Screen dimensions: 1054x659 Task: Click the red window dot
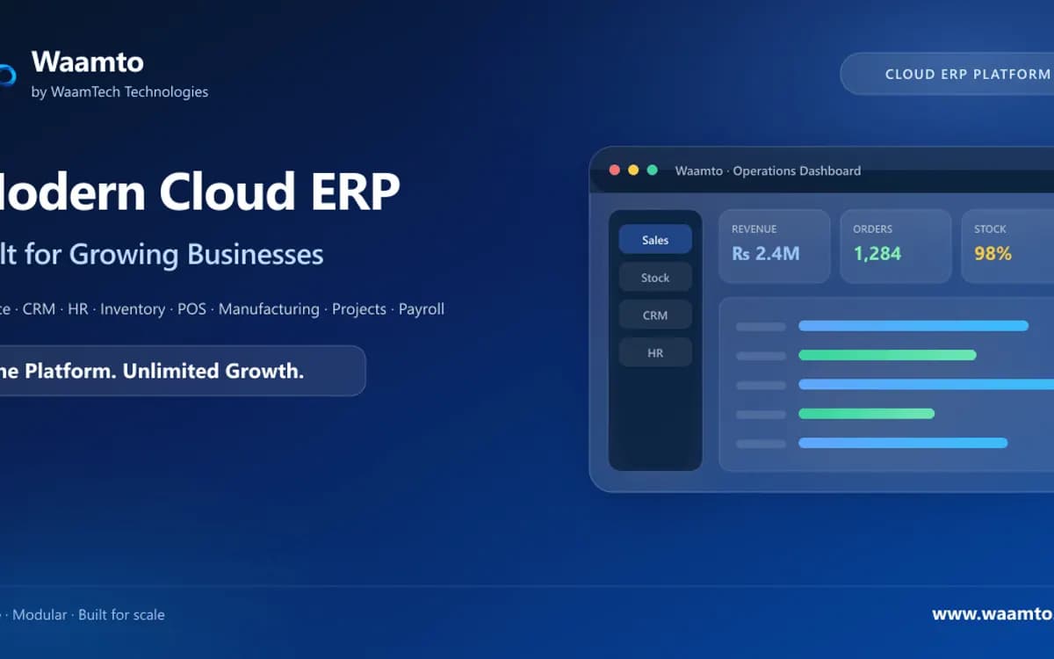click(x=615, y=170)
